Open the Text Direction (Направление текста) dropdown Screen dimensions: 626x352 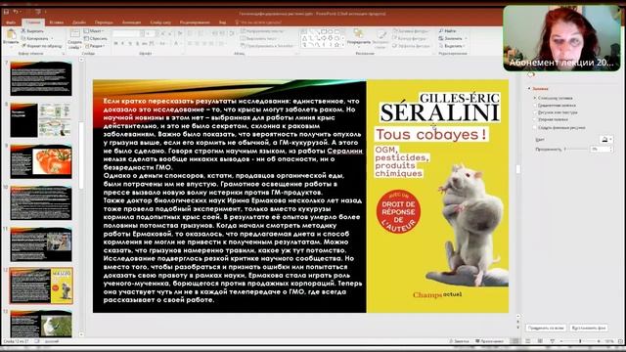(262, 31)
